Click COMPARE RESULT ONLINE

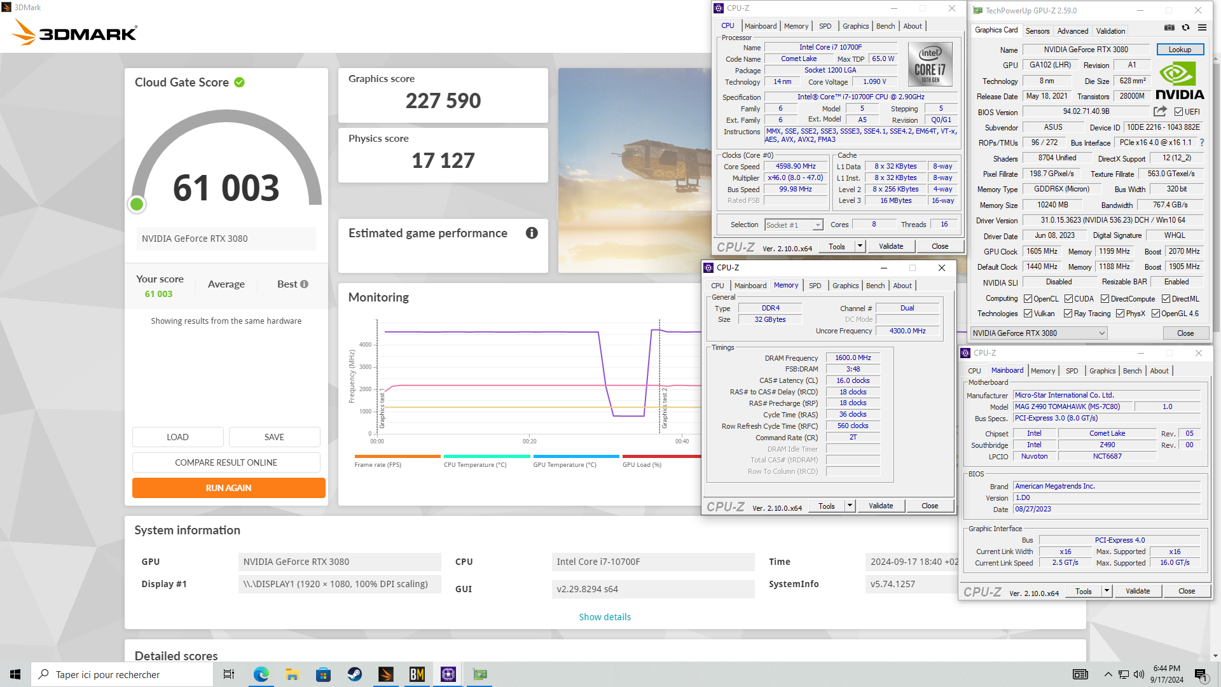point(226,462)
